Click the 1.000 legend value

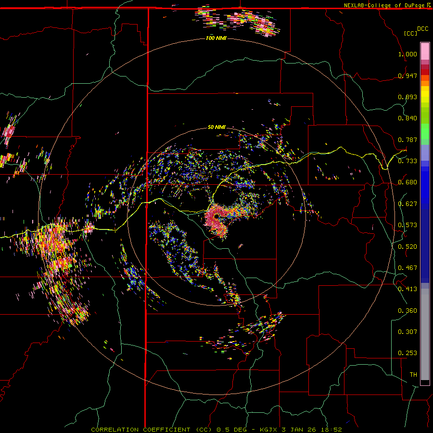[x=408, y=54]
